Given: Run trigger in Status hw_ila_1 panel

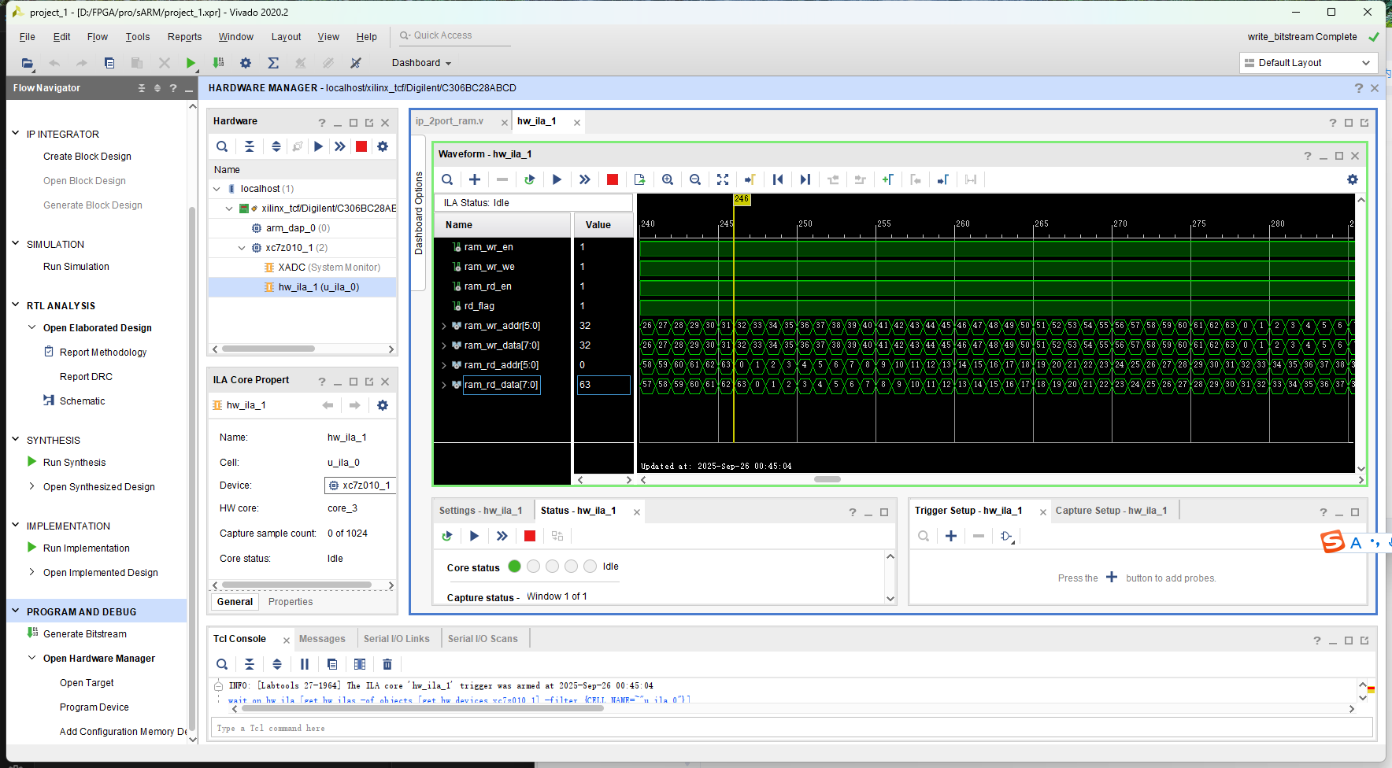Looking at the screenshot, I should (x=474, y=536).
